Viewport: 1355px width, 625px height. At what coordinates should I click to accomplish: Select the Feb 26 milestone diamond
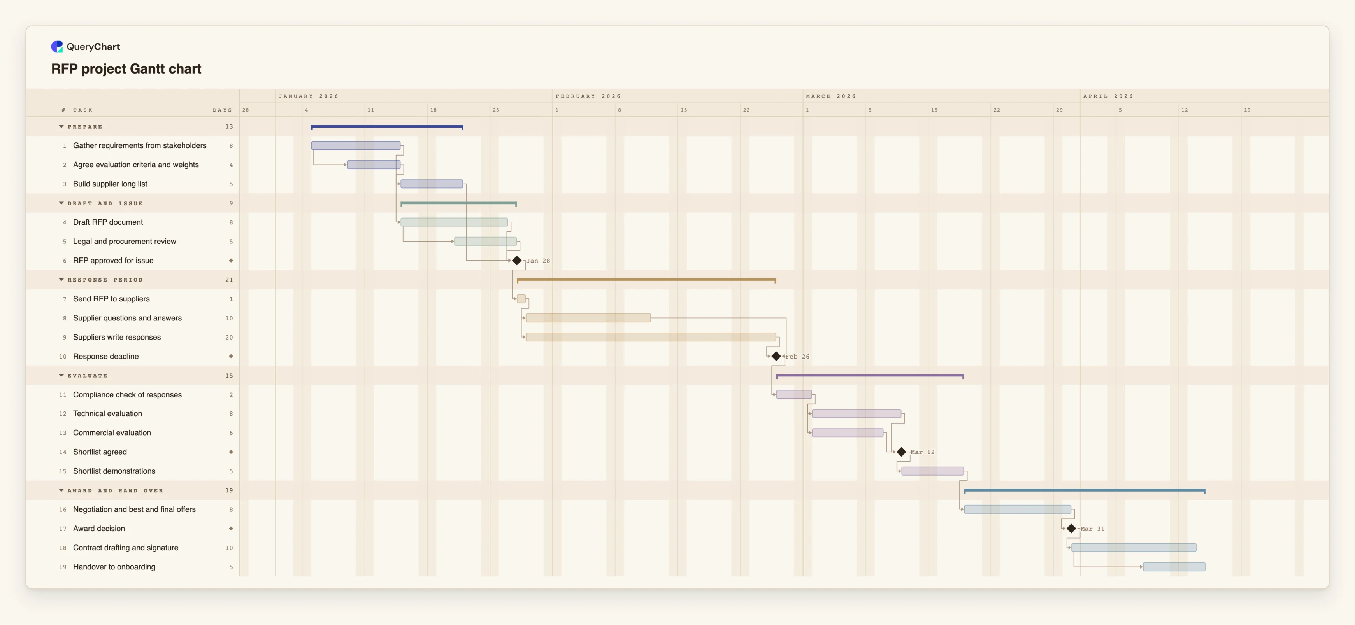[776, 356]
